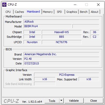Open the SPD tab
The image size is (105, 105).
pos(59,12)
